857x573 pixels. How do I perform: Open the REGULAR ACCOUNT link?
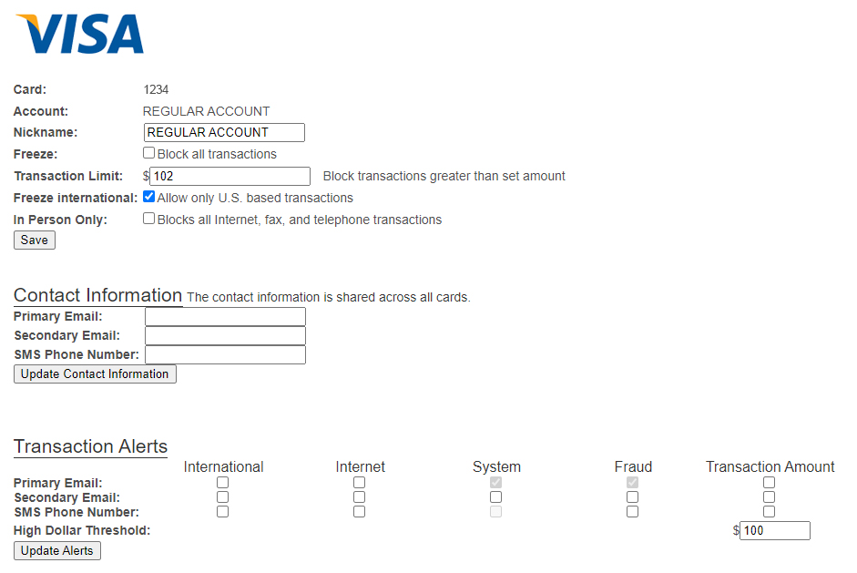pyautogui.click(x=206, y=110)
